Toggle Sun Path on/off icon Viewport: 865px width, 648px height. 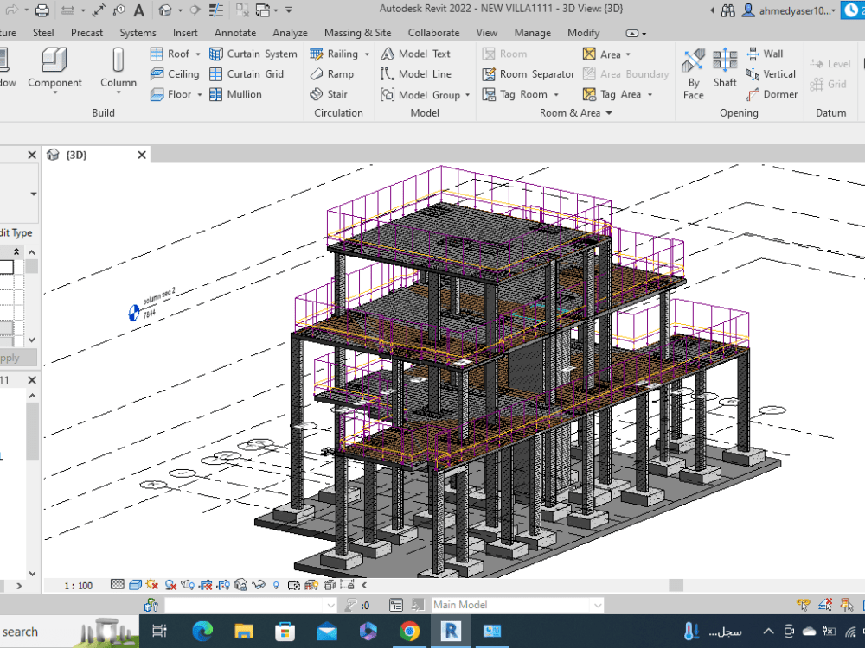[x=152, y=585]
